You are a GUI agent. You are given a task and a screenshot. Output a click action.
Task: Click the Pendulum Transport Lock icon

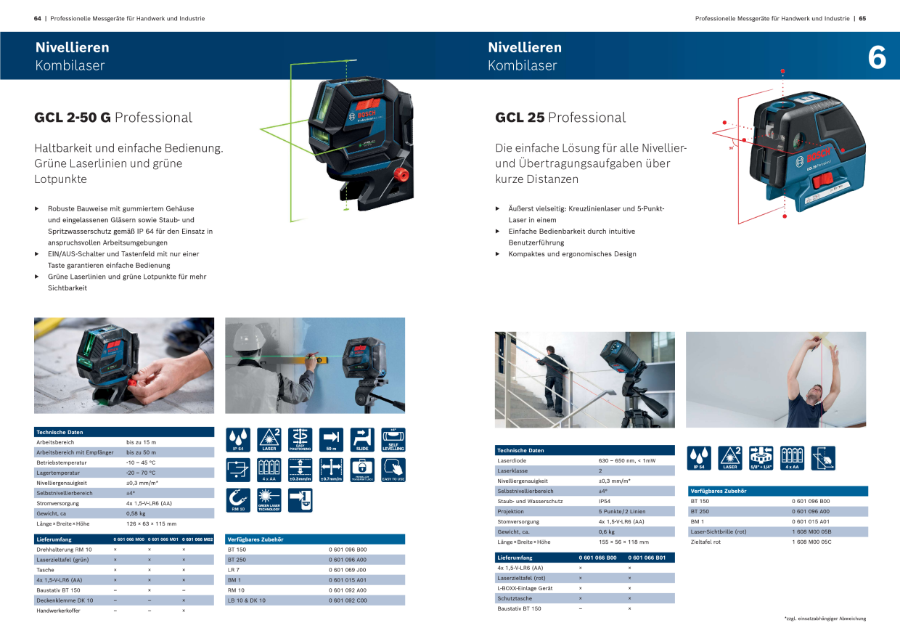(362, 470)
